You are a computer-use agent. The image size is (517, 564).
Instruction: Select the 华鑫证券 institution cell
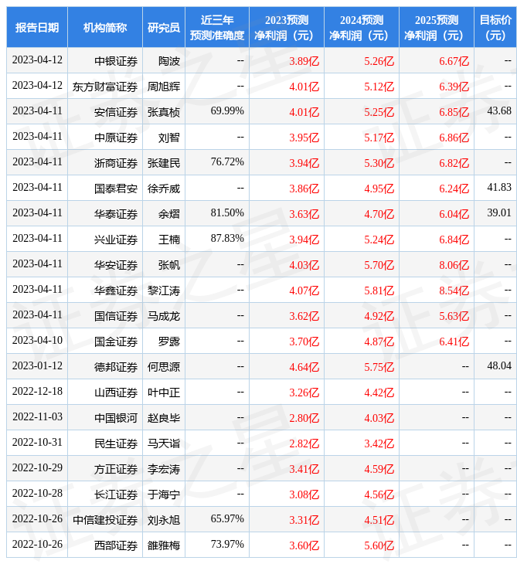[x=105, y=290]
